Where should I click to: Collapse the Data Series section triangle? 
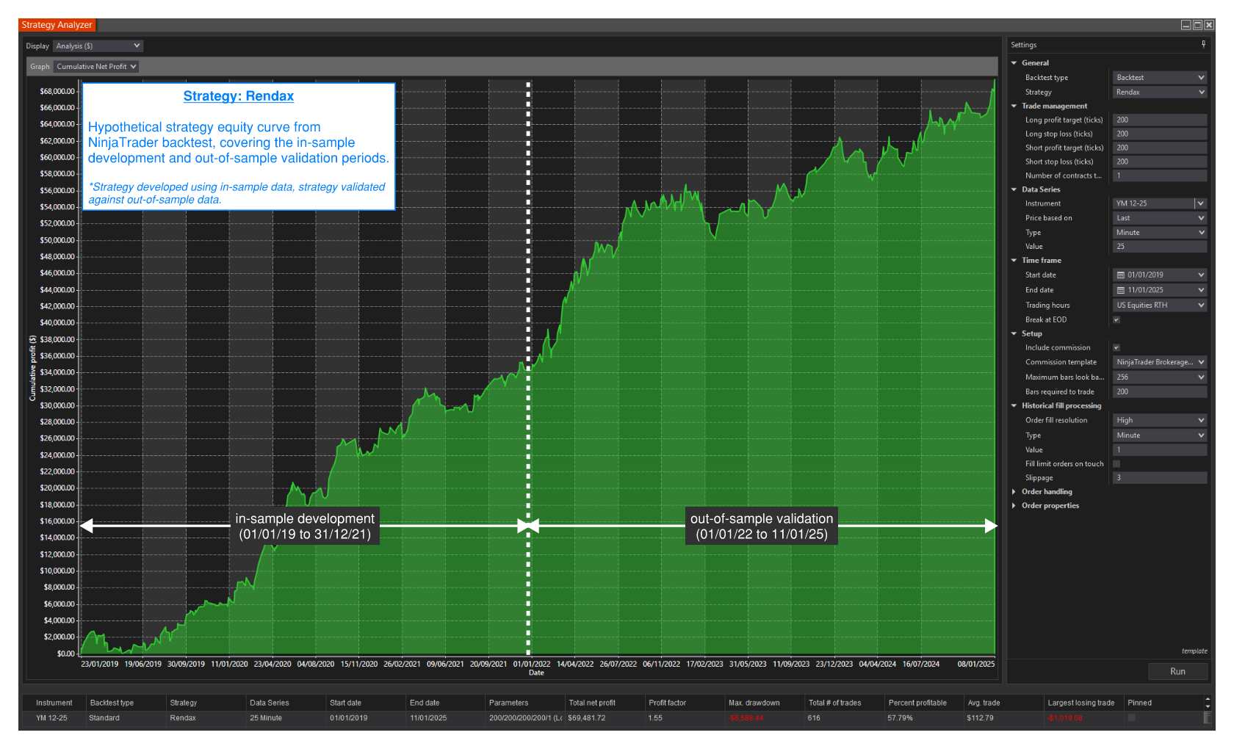[1014, 189]
